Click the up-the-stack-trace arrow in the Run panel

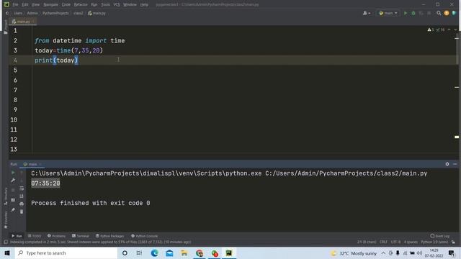(22, 173)
